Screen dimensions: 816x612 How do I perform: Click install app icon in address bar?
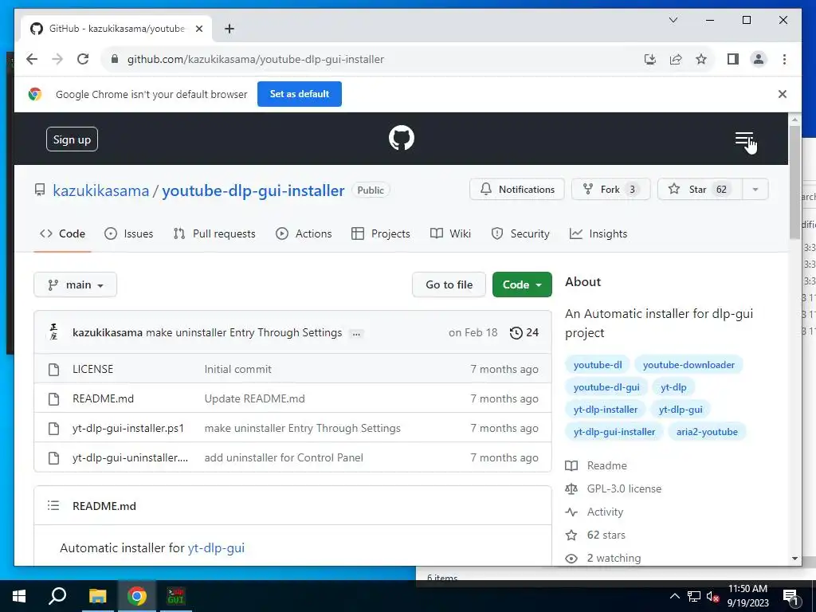click(x=649, y=59)
